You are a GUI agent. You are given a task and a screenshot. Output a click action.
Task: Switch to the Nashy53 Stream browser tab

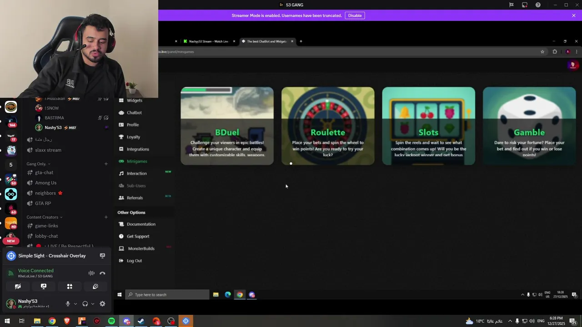pos(208,41)
